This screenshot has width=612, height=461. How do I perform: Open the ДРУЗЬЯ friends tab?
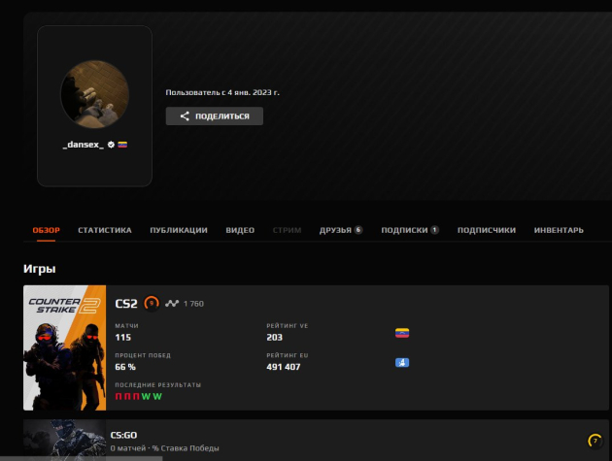pyautogui.click(x=340, y=230)
